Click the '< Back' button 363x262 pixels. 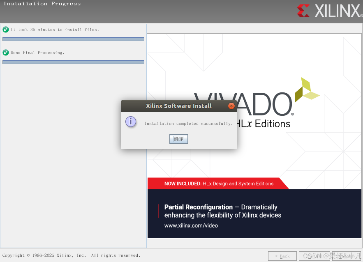pos(282,256)
